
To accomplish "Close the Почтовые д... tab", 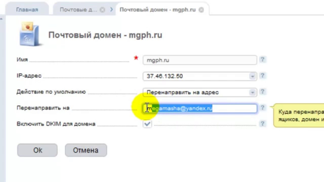I will pyautogui.click(x=102, y=10).
